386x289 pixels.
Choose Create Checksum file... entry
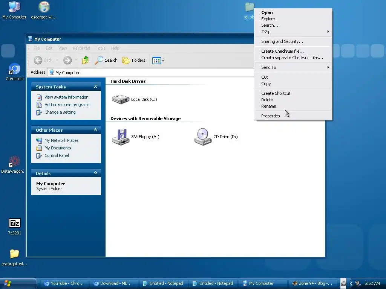click(293, 51)
